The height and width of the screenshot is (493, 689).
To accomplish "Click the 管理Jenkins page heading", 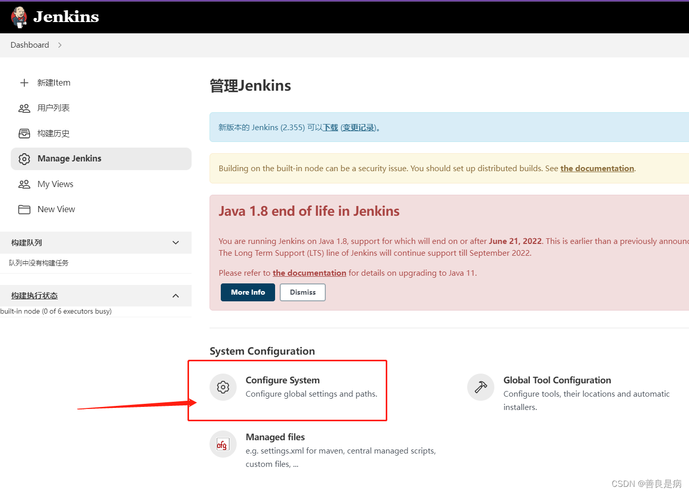I will 250,86.
